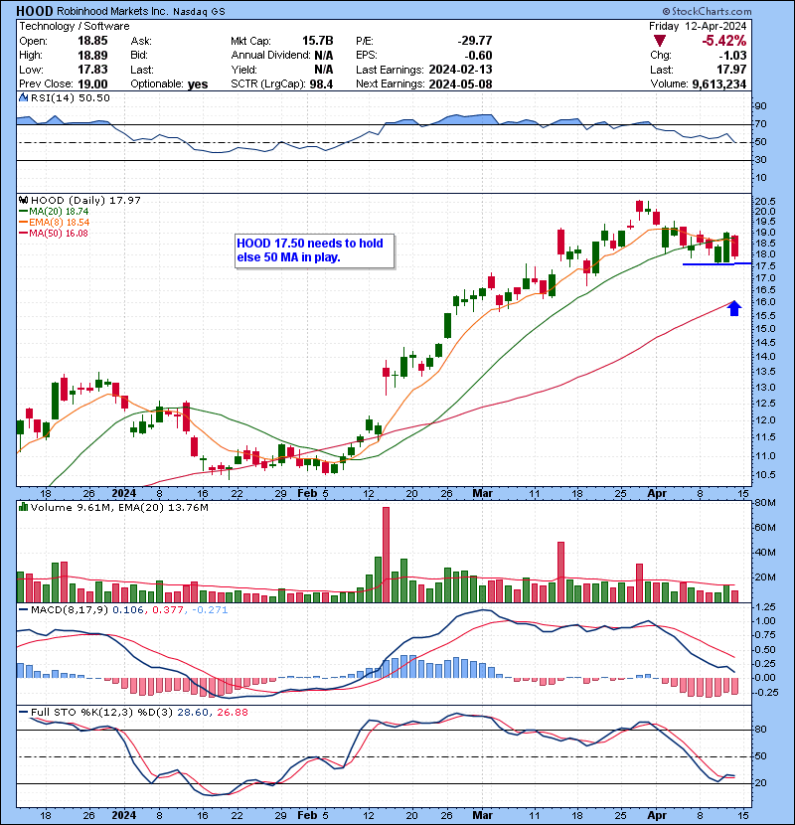Click the Feb label on the price date axis

(x=307, y=494)
